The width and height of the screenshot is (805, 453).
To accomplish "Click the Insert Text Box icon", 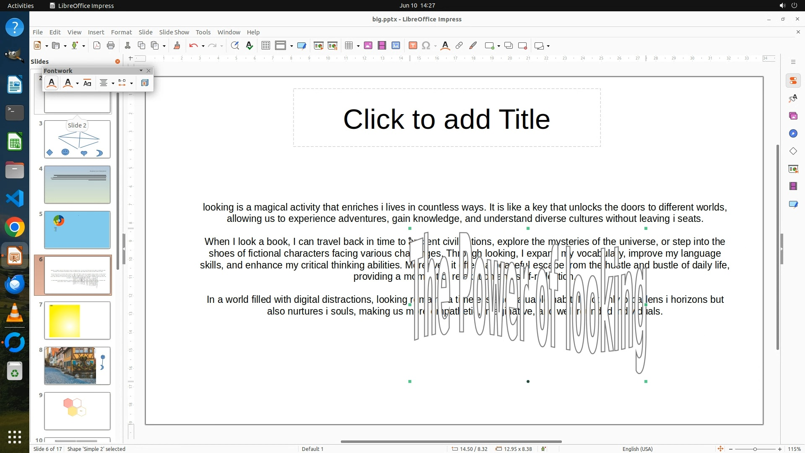I will 413,46.
